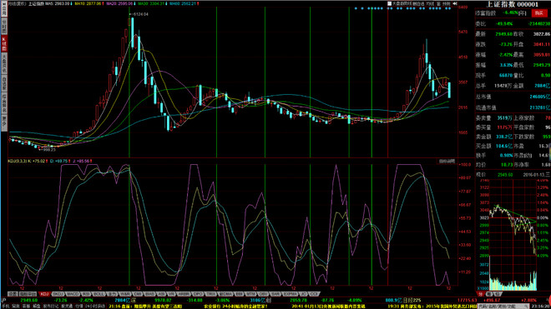The image size is (551, 309).
Task: Select the KDJ indicator tab
Action: coord(44,294)
